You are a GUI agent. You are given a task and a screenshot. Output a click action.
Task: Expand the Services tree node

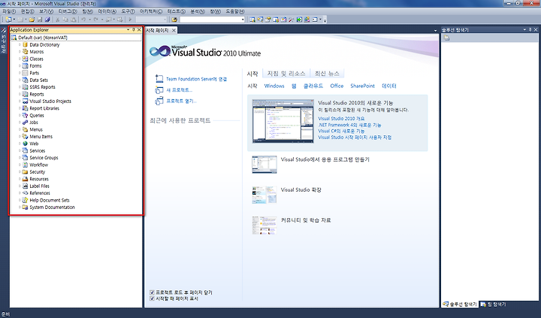pyautogui.click(x=20, y=150)
